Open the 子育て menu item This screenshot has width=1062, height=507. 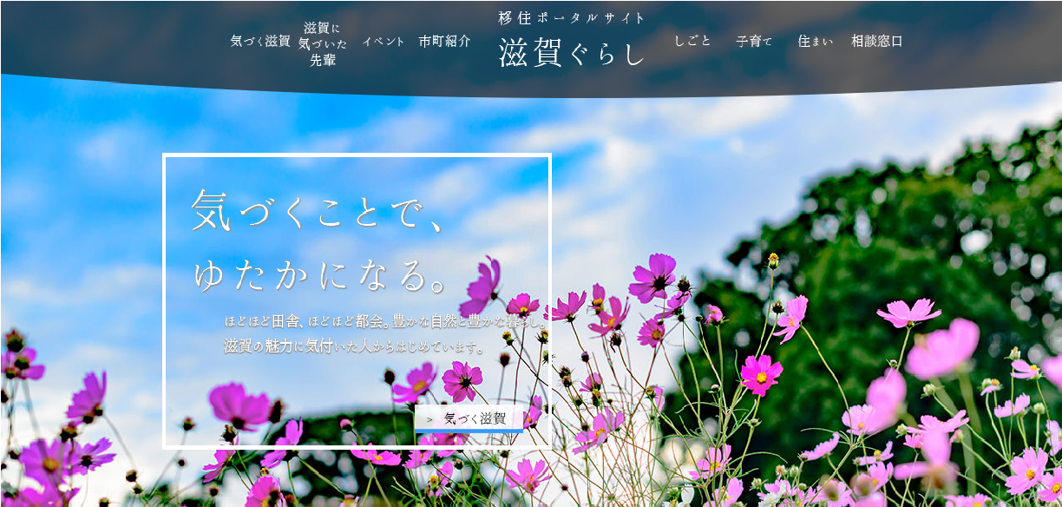pos(754,41)
